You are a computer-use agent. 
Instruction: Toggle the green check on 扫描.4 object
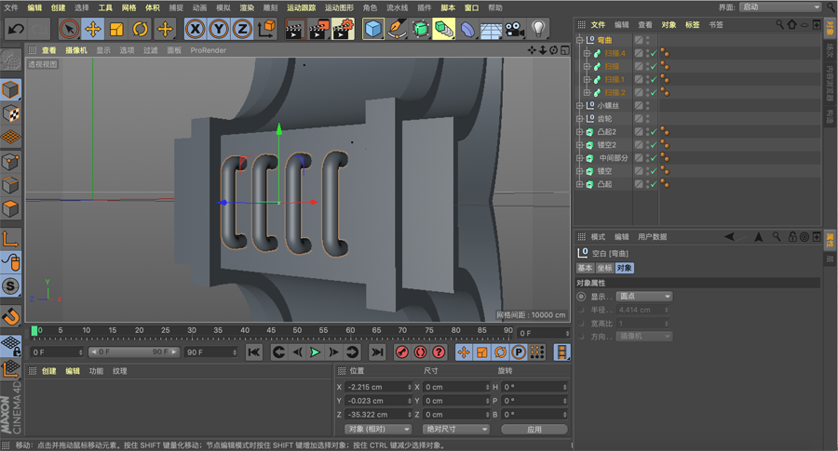(x=653, y=54)
